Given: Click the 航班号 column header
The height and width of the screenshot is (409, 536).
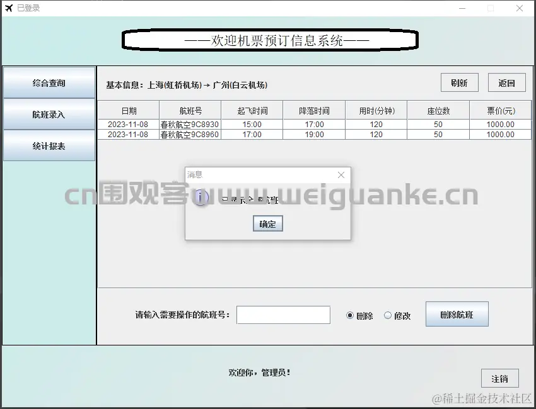Looking at the screenshot, I should (190, 110).
